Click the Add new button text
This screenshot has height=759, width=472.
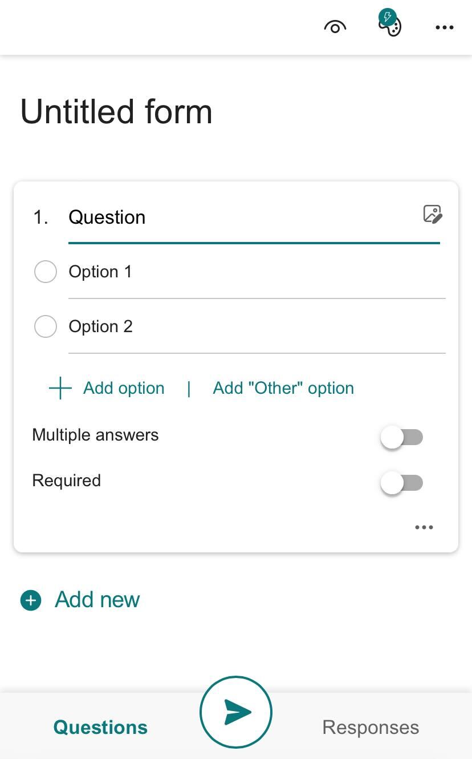[x=97, y=600]
